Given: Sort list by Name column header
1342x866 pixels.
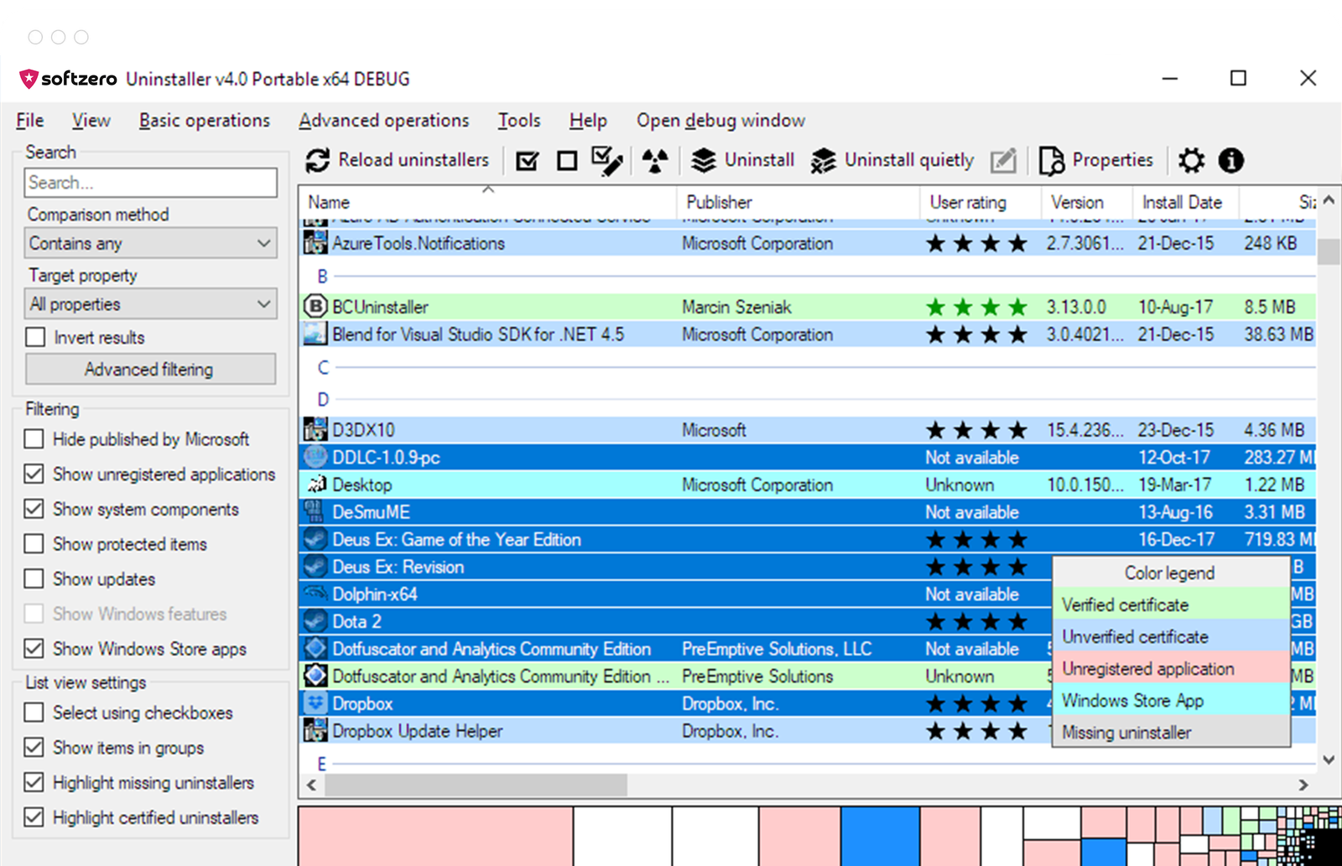Looking at the screenshot, I should [x=329, y=202].
